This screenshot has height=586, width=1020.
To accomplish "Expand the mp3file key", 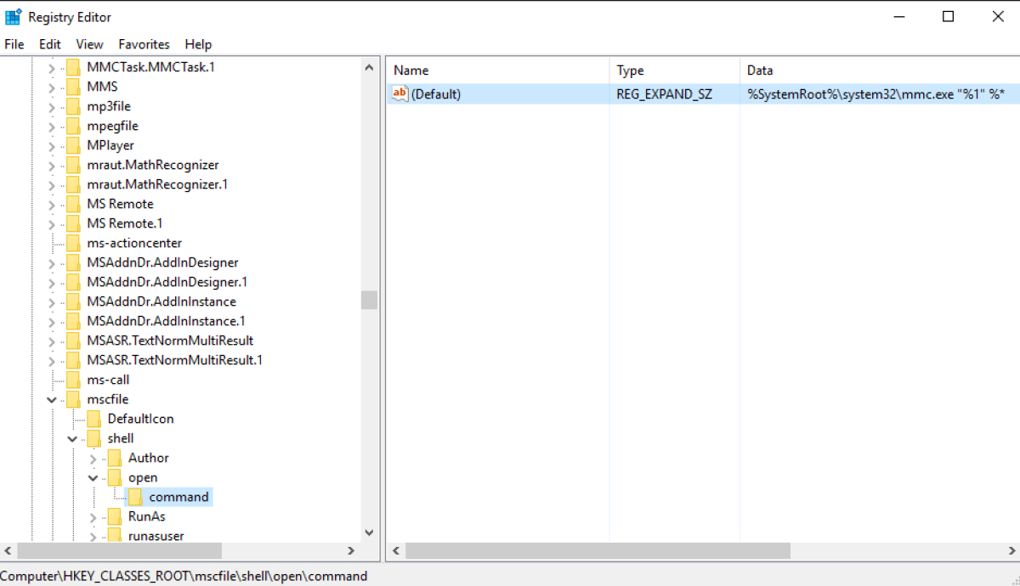I will (52, 106).
